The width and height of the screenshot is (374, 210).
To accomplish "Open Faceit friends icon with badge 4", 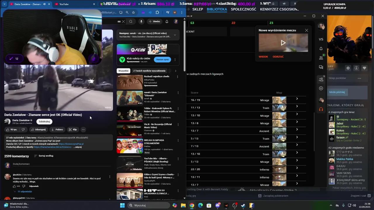I will [x=321, y=57].
